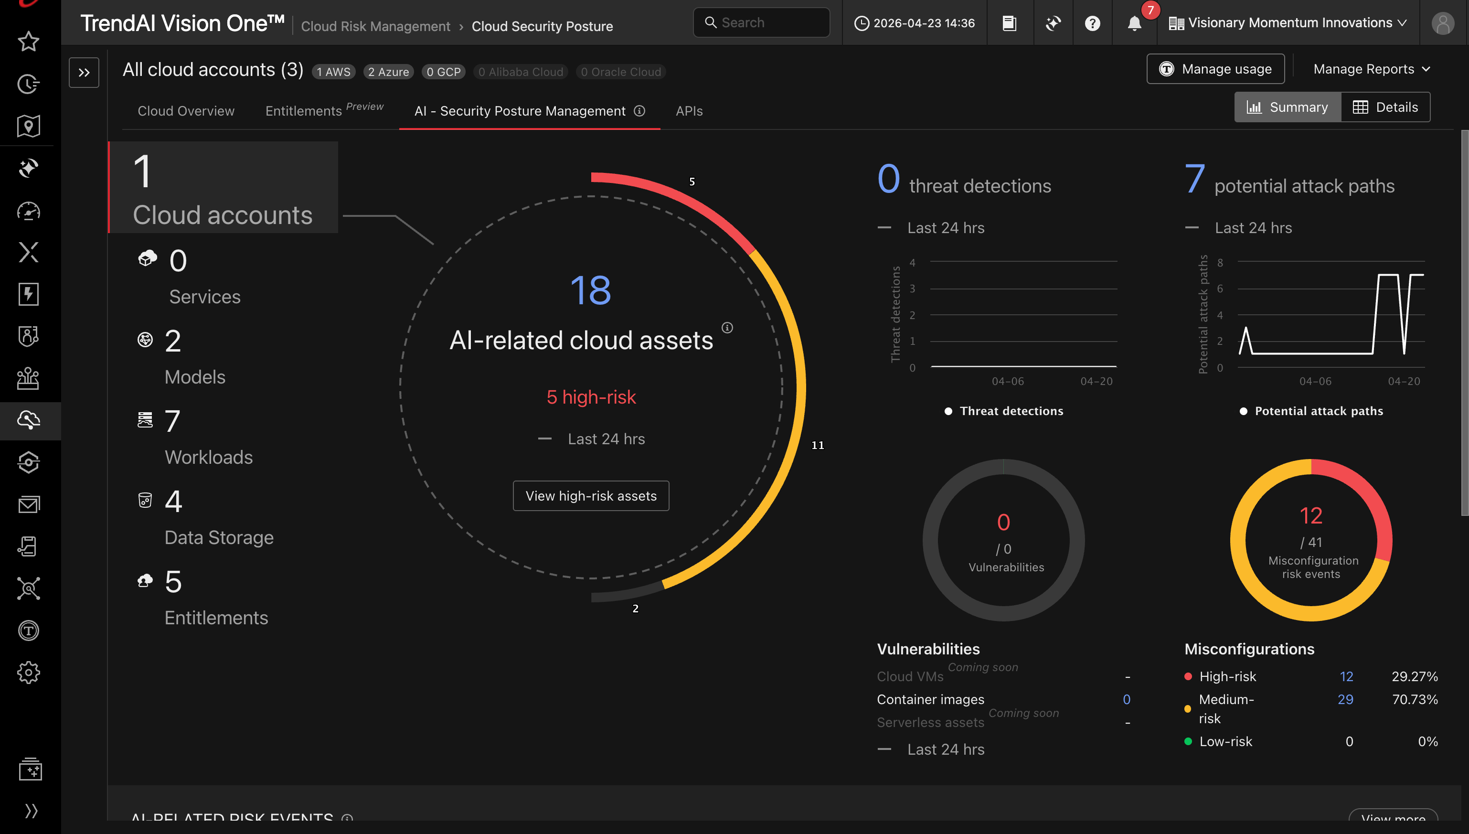Image resolution: width=1469 pixels, height=834 pixels.
Task: Click View high-risk assets button
Action: coord(591,495)
